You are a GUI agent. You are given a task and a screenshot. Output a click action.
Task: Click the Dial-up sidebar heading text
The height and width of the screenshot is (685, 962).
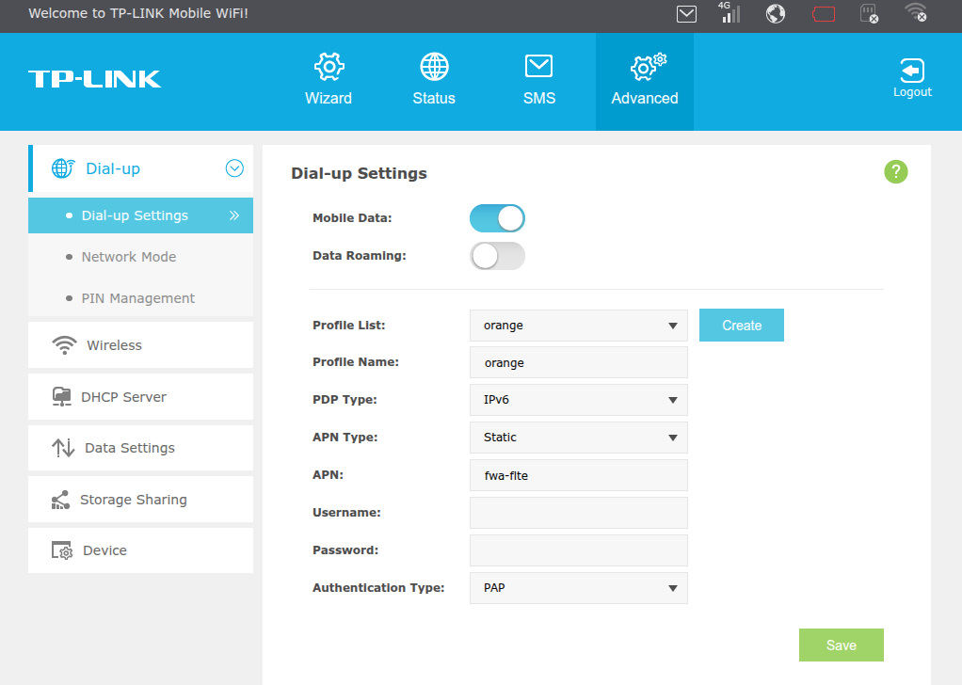click(x=113, y=168)
